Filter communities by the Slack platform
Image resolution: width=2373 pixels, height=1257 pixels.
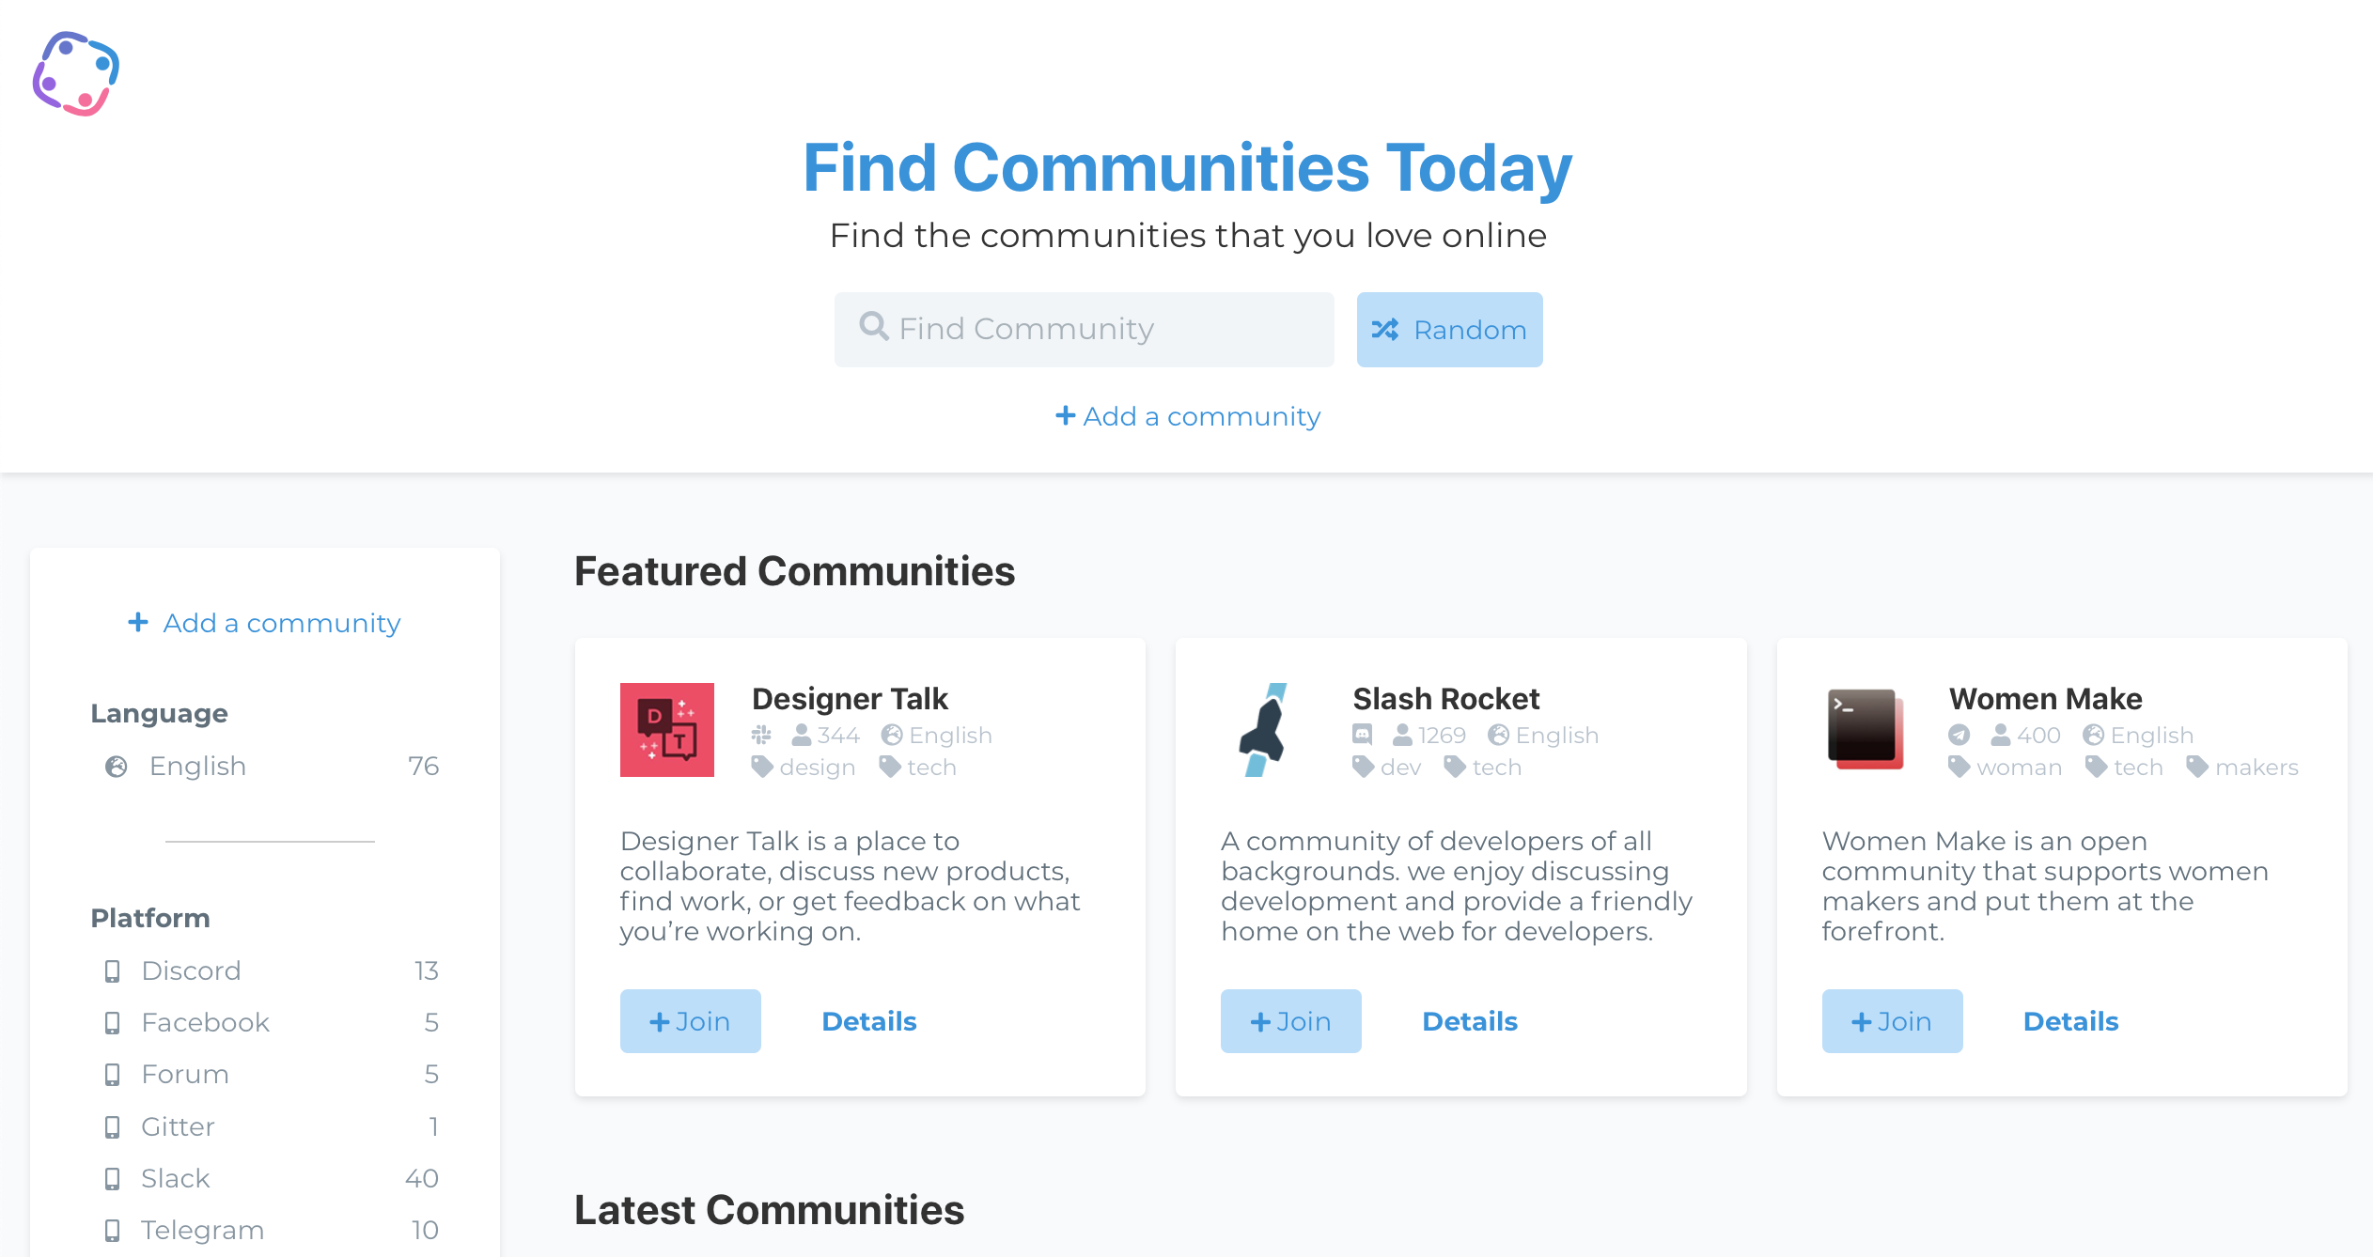pyautogui.click(x=175, y=1177)
